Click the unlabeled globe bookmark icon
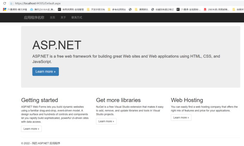Viewport: 244px width, 146px height. (x=130, y=10)
